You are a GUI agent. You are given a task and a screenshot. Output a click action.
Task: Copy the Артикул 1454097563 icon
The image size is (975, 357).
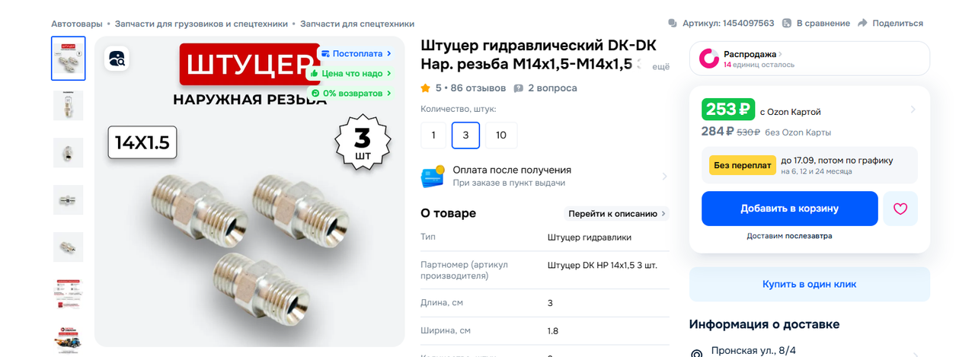click(673, 24)
